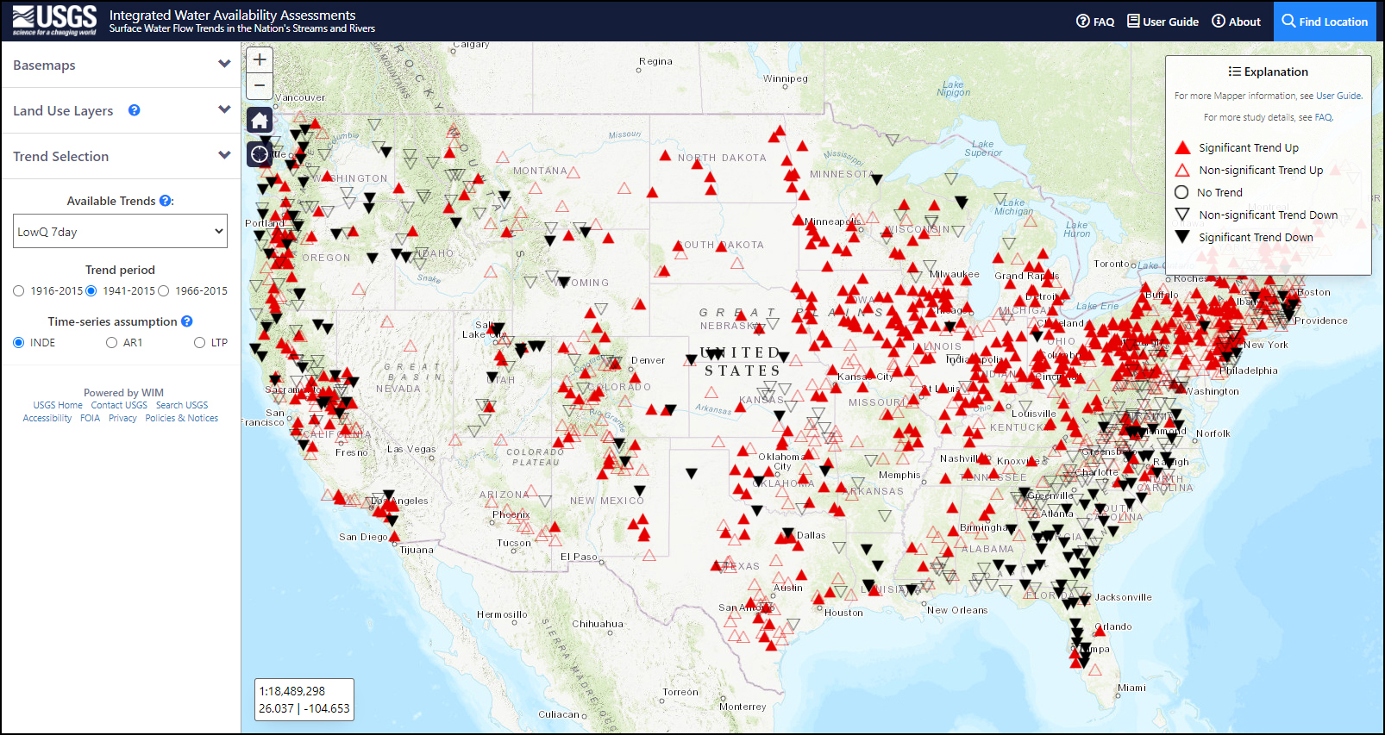Screen dimensions: 1385x735
Task: Collapse the Trend Selection section
Action: pyautogui.click(x=224, y=156)
